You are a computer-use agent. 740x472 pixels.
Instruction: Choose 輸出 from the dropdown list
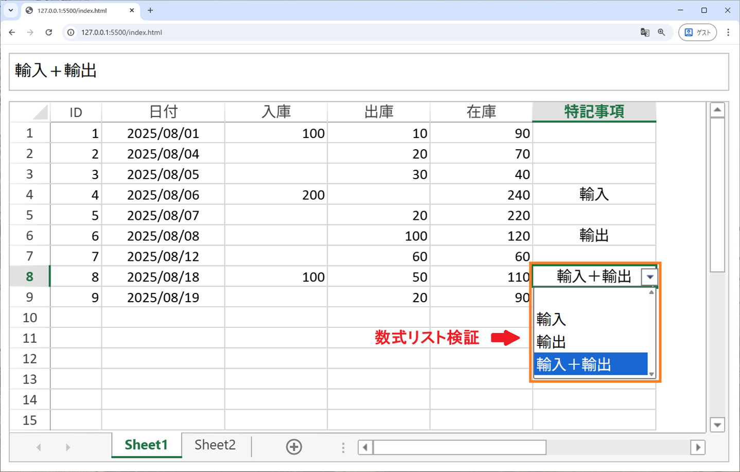click(x=591, y=342)
